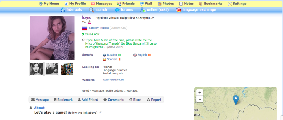This screenshot has height=120, width=283.
Task: Click the Russian flag icon near Saratov
Action: point(85,28)
